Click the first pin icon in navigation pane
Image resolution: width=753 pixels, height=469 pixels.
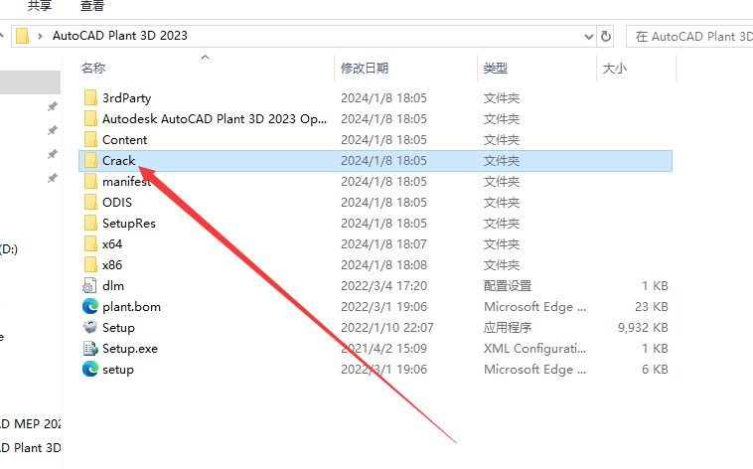pos(53,106)
